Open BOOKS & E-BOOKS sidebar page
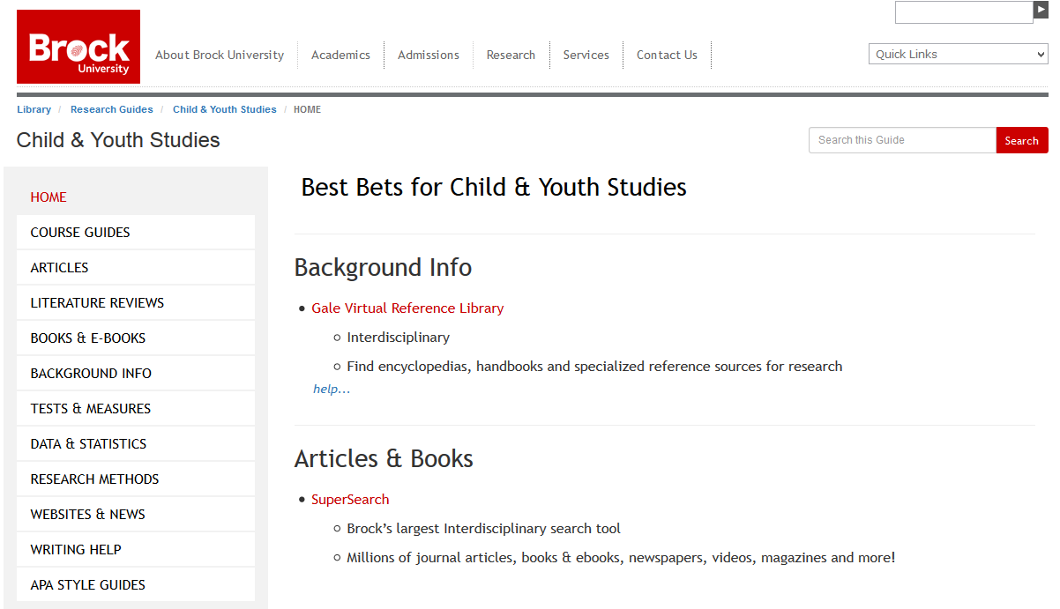This screenshot has height=609, width=1060. tap(136, 338)
